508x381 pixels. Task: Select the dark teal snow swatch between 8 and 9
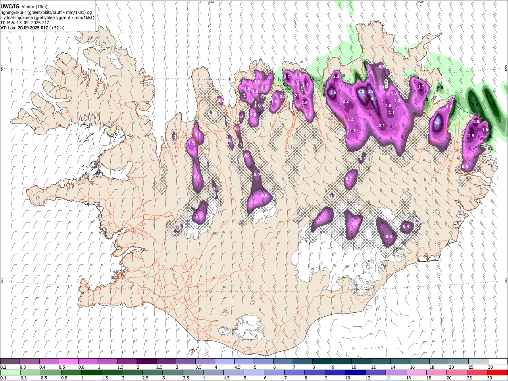322,362
